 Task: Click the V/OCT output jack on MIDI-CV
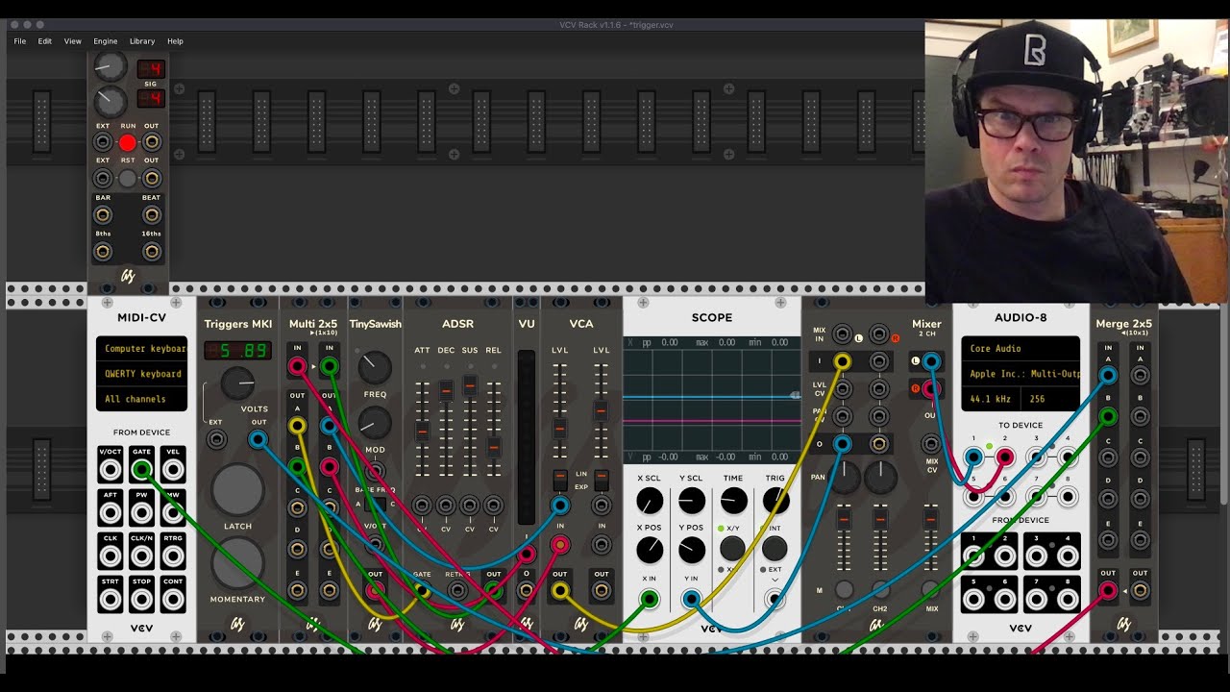point(111,470)
